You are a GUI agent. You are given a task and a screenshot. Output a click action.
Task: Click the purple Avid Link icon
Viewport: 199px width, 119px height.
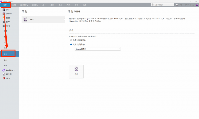4,70
